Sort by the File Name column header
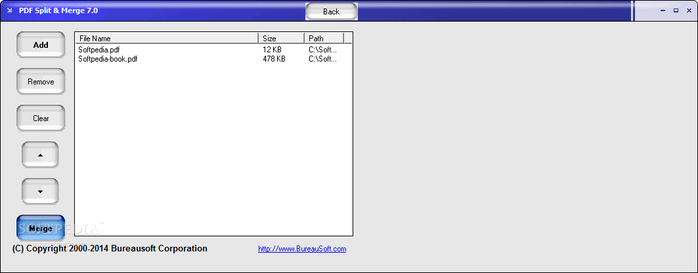Viewport: 698px width, 273px height. [167, 38]
